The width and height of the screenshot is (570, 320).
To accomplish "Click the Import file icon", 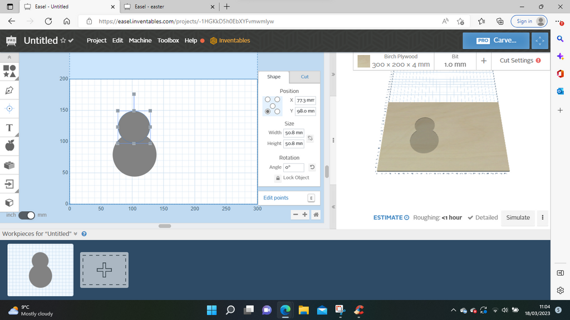I will pos(9,183).
